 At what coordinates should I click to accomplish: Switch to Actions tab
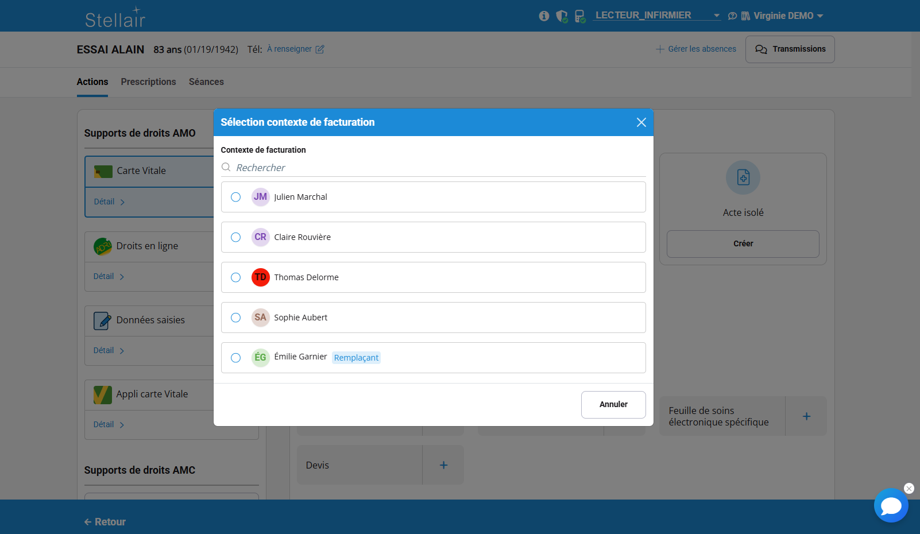click(x=92, y=82)
